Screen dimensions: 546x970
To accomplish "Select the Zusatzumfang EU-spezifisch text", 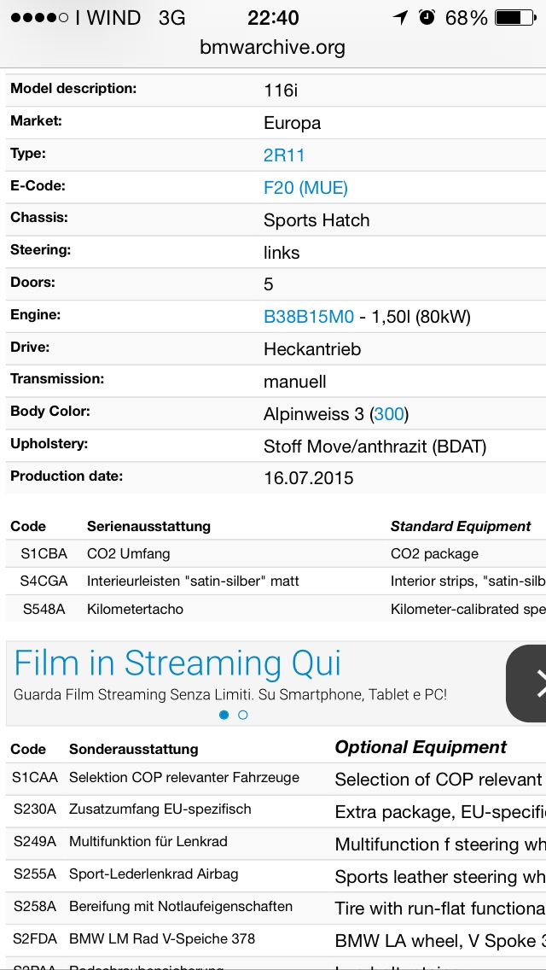I will tap(160, 809).
